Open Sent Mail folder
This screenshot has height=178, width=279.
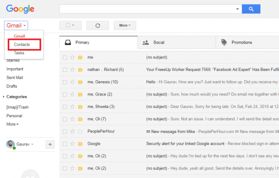pos(15,77)
